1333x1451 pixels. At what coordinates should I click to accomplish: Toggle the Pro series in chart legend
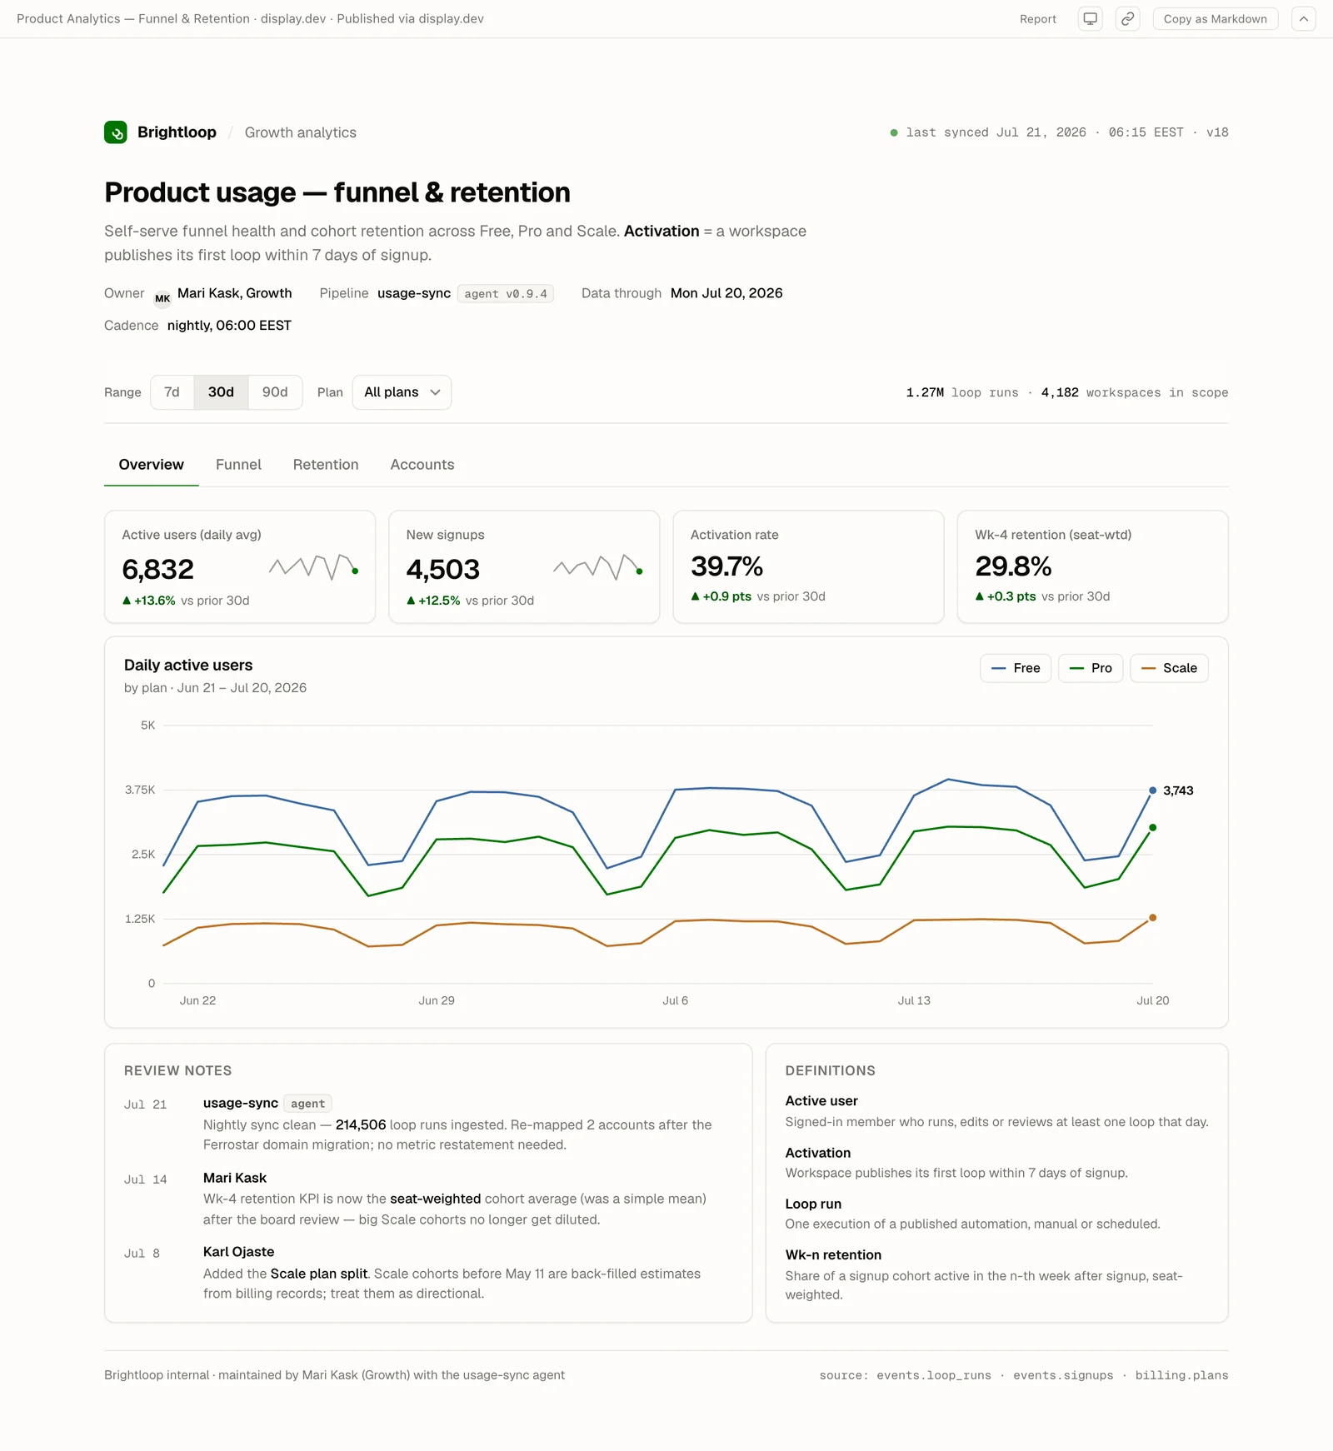[x=1091, y=668]
